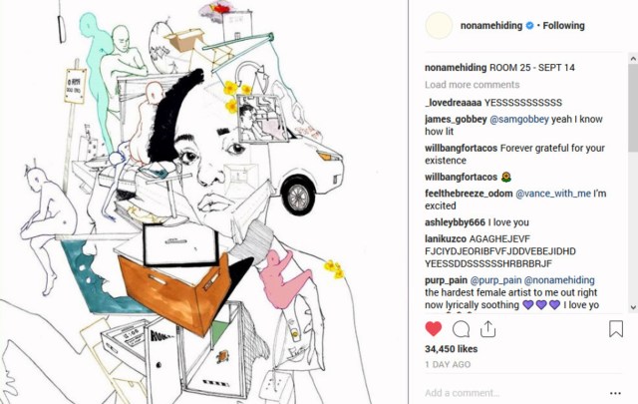This screenshot has height=404, width=638.
Task: Click the comments scrollbar up arrow
Action: click(x=633, y=59)
